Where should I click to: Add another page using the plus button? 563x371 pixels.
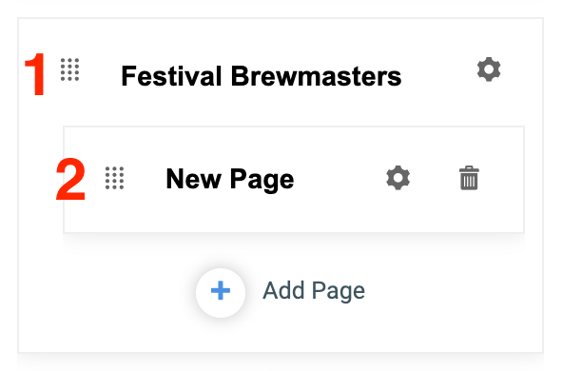point(221,293)
